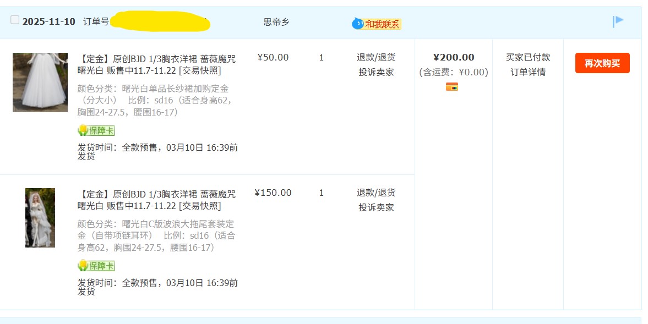View 交易快照 for the ¥150 deposit item

click(x=200, y=206)
